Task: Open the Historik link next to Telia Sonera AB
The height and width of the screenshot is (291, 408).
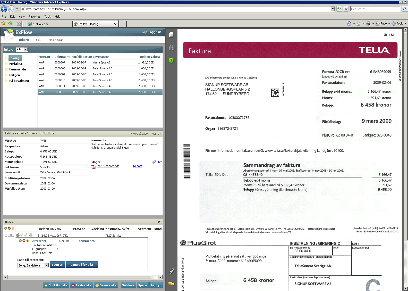Action: (66, 172)
